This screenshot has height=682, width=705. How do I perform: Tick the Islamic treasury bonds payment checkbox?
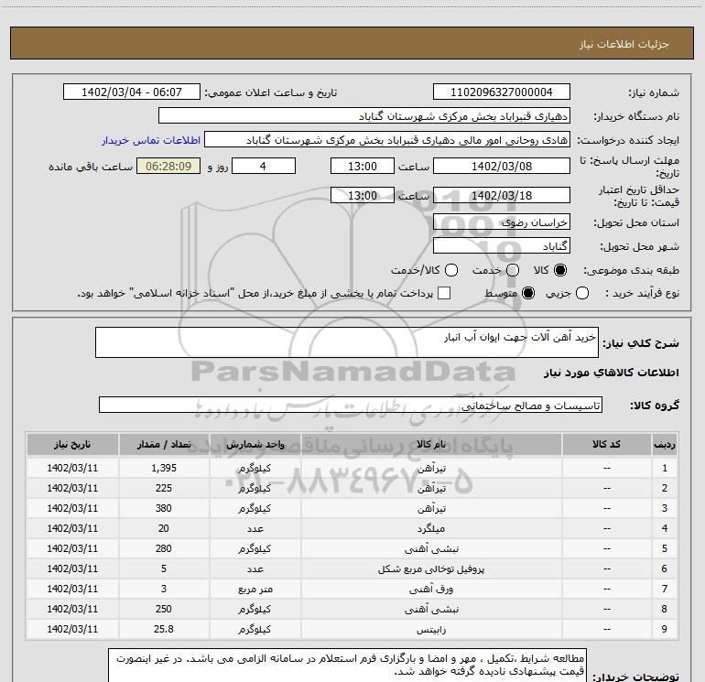tap(444, 293)
